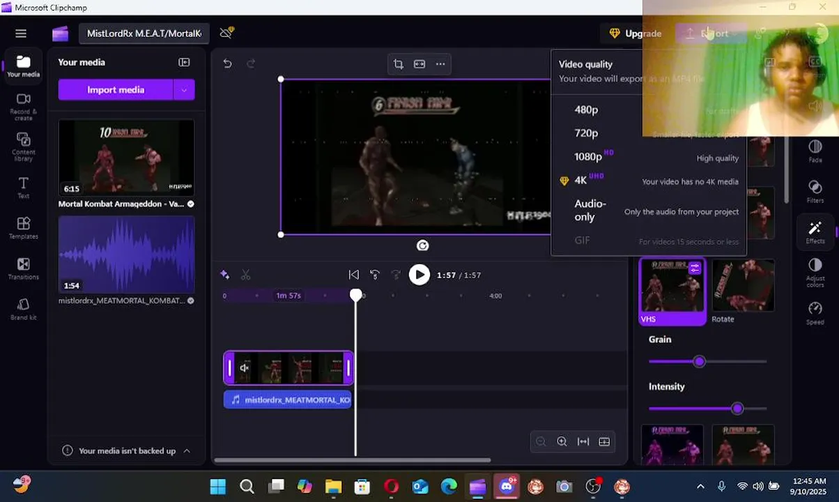
Task: Open the hamburger navigation menu
Action: (21, 33)
